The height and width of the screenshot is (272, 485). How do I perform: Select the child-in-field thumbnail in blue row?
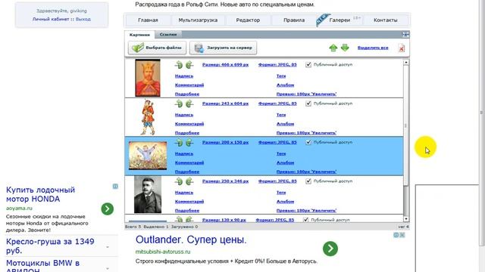coord(148,156)
